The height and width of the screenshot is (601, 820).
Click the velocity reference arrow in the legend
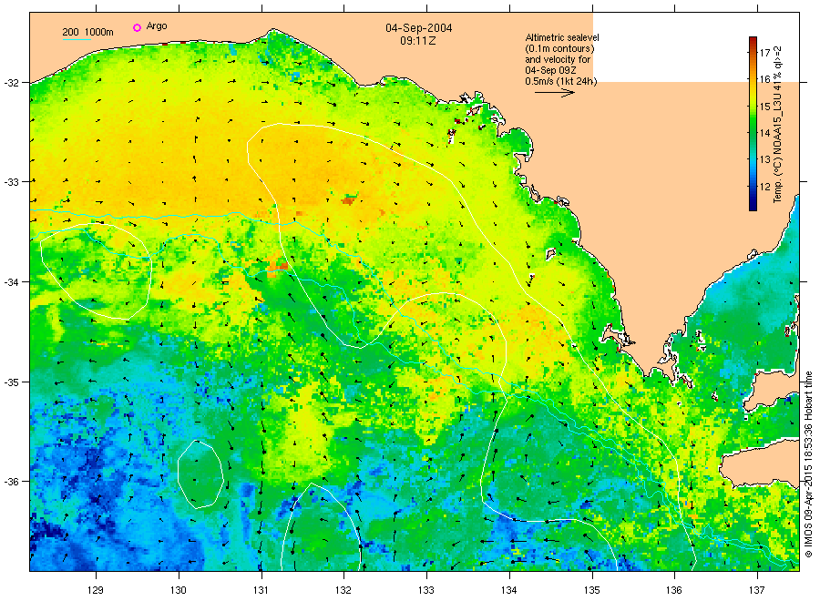coord(554,93)
